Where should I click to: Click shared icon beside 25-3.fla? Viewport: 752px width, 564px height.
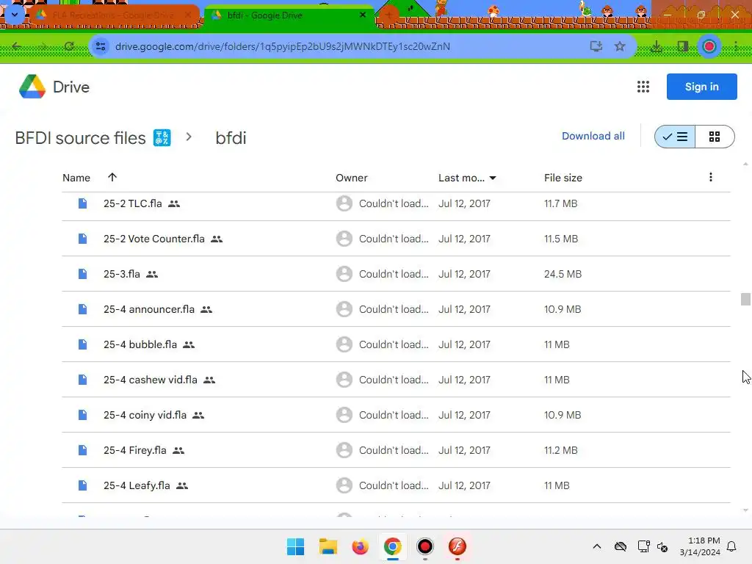click(152, 275)
